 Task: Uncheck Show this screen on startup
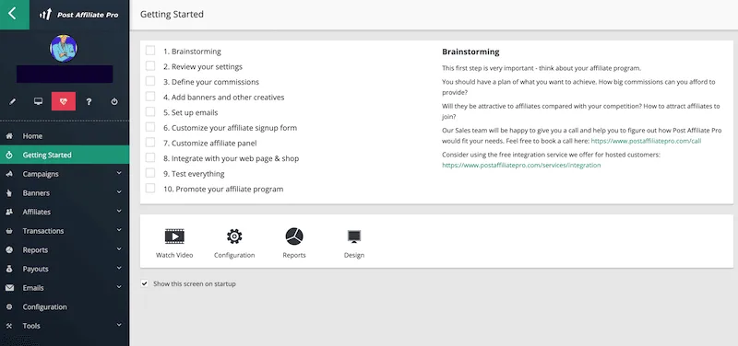(x=145, y=283)
